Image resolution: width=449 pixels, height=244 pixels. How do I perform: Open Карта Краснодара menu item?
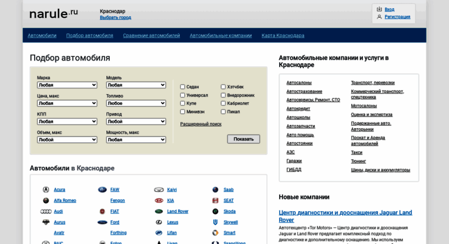pyautogui.click(x=283, y=35)
